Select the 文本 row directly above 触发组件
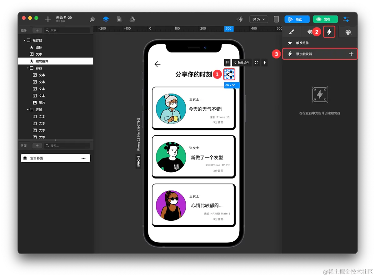The image size is (375, 277). point(56,54)
